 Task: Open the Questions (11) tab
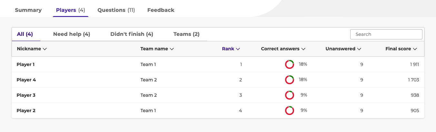coord(116,10)
